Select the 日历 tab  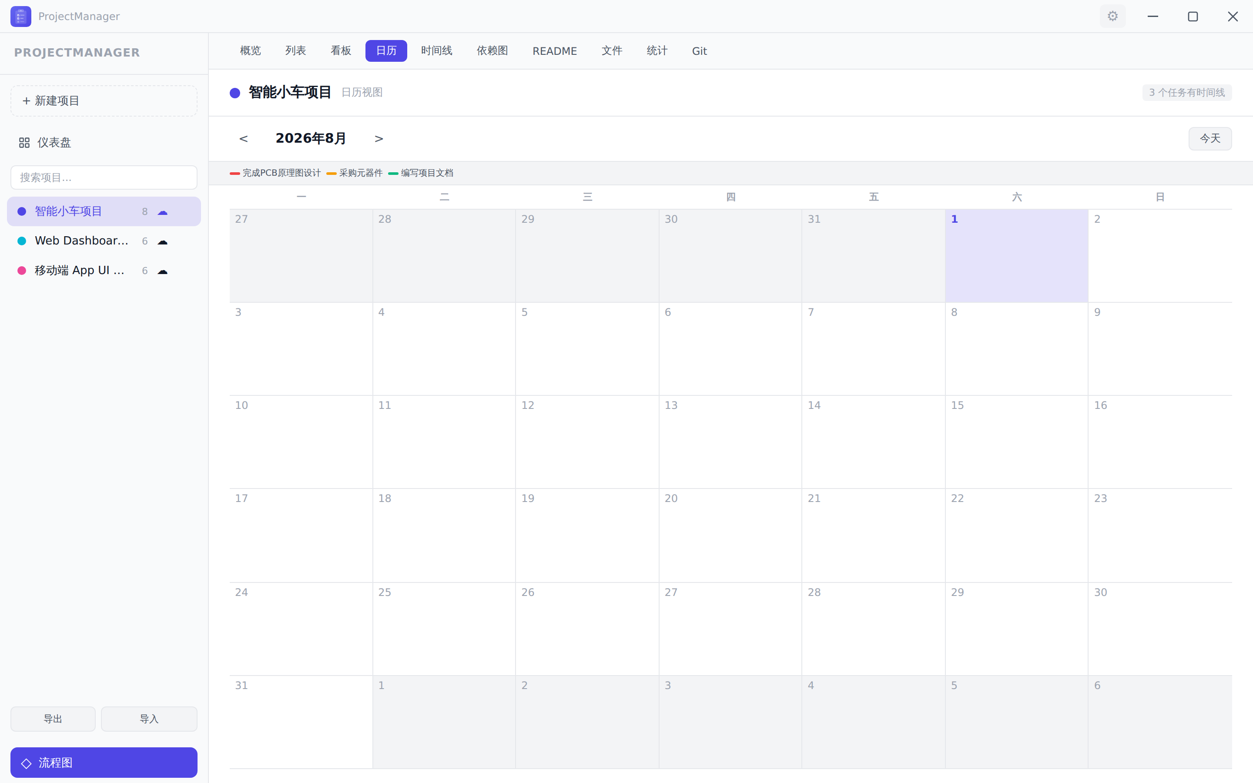coord(386,51)
